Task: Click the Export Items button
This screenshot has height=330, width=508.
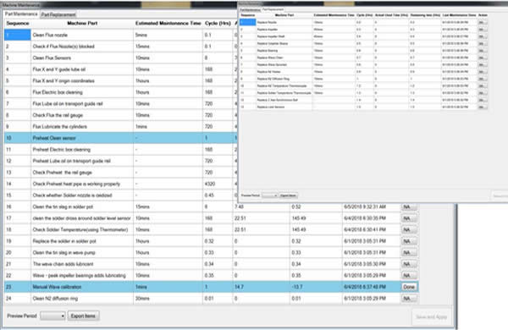Action: pyautogui.click(x=83, y=316)
